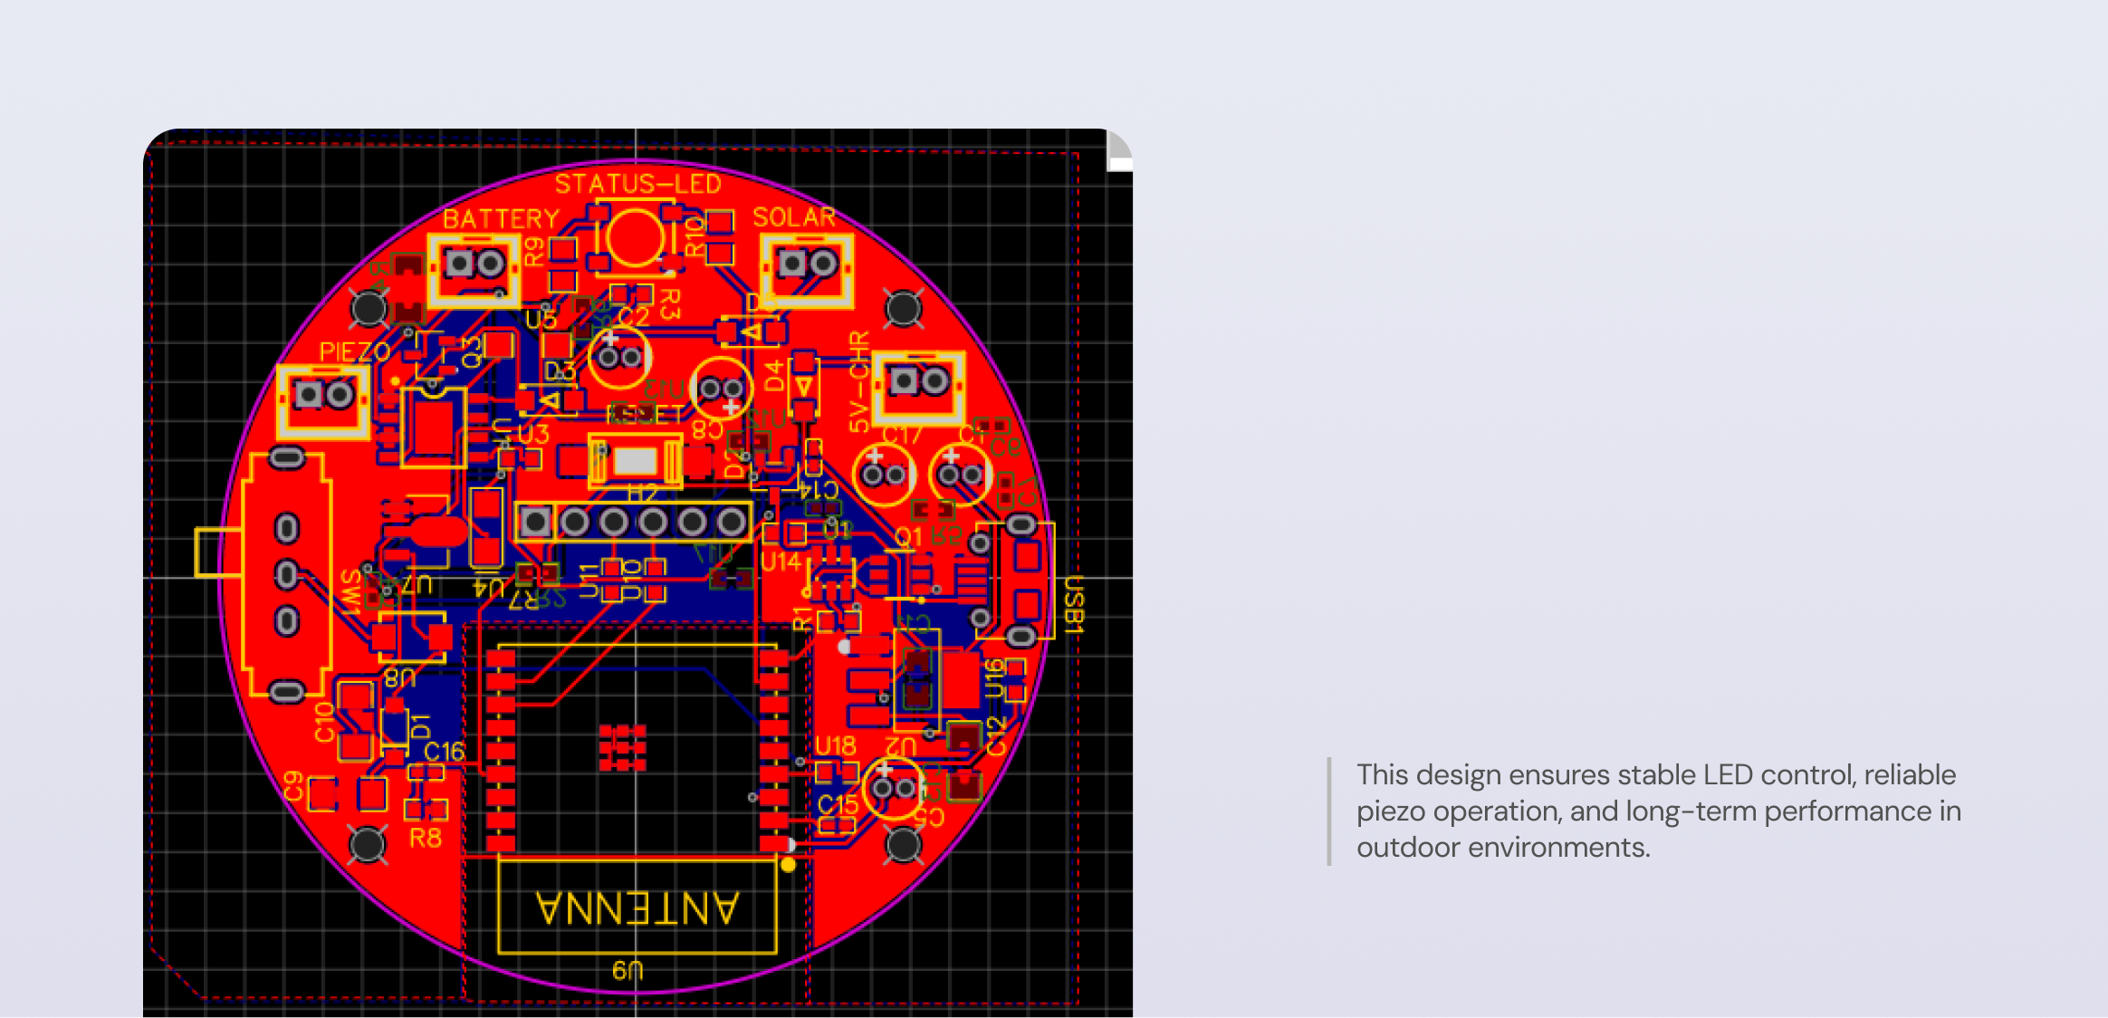Click the C2 capacitor circle
The image size is (2108, 1018).
(619, 357)
